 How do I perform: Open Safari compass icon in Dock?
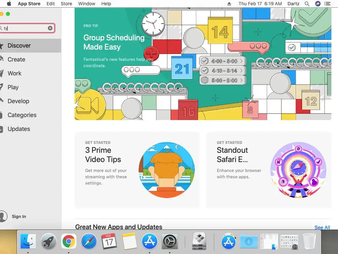(89, 241)
